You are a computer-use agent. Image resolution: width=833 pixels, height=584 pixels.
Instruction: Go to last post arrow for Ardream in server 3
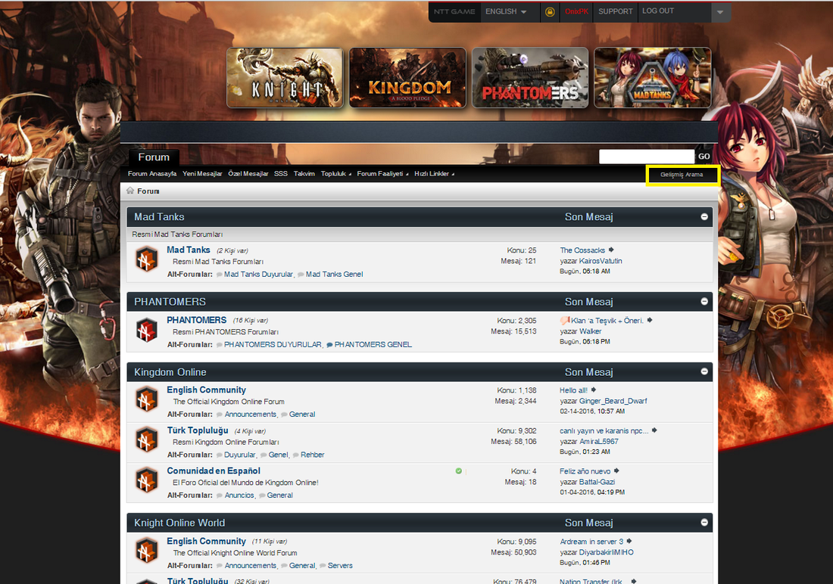[x=629, y=541]
